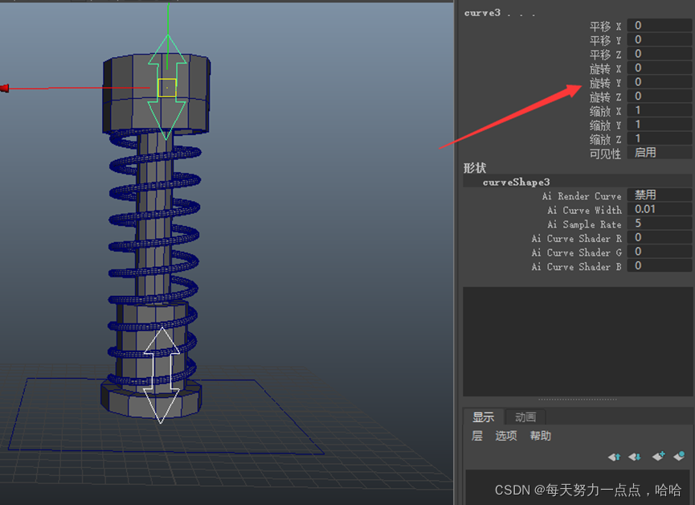Image resolution: width=695 pixels, height=505 pixels.
Task: Click the curve3 object name
Action: tap(482, 13)
